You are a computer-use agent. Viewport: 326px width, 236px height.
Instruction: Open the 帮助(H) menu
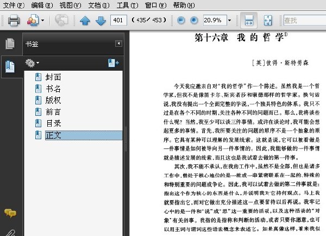click(x=184, y=5)
